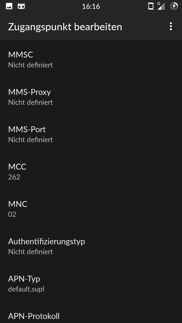Image resolution: width=182 pixels, height=323 pixels.
Task: Open the Authentifizierungstyp selection list
Action: [x=91, y=246]
